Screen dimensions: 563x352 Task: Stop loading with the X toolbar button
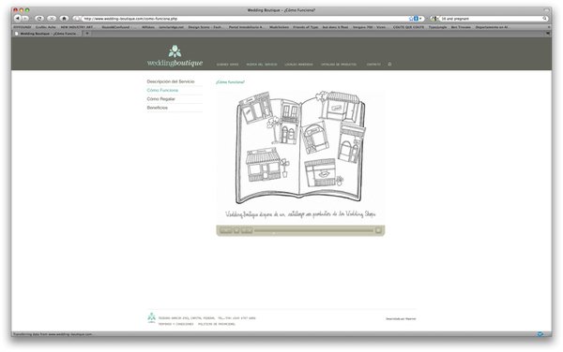(x=52, y=19)
